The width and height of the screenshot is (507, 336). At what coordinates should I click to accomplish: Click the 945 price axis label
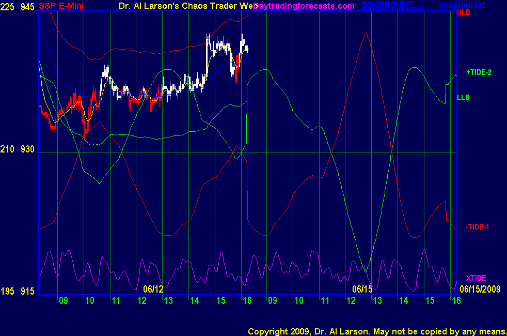(x=27, y=6)
